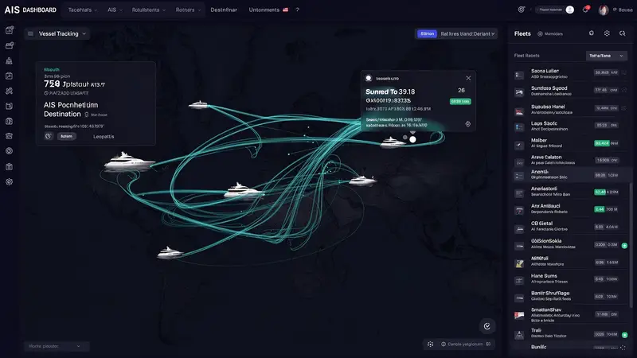Click the user avatar in top right

(604, 10)
